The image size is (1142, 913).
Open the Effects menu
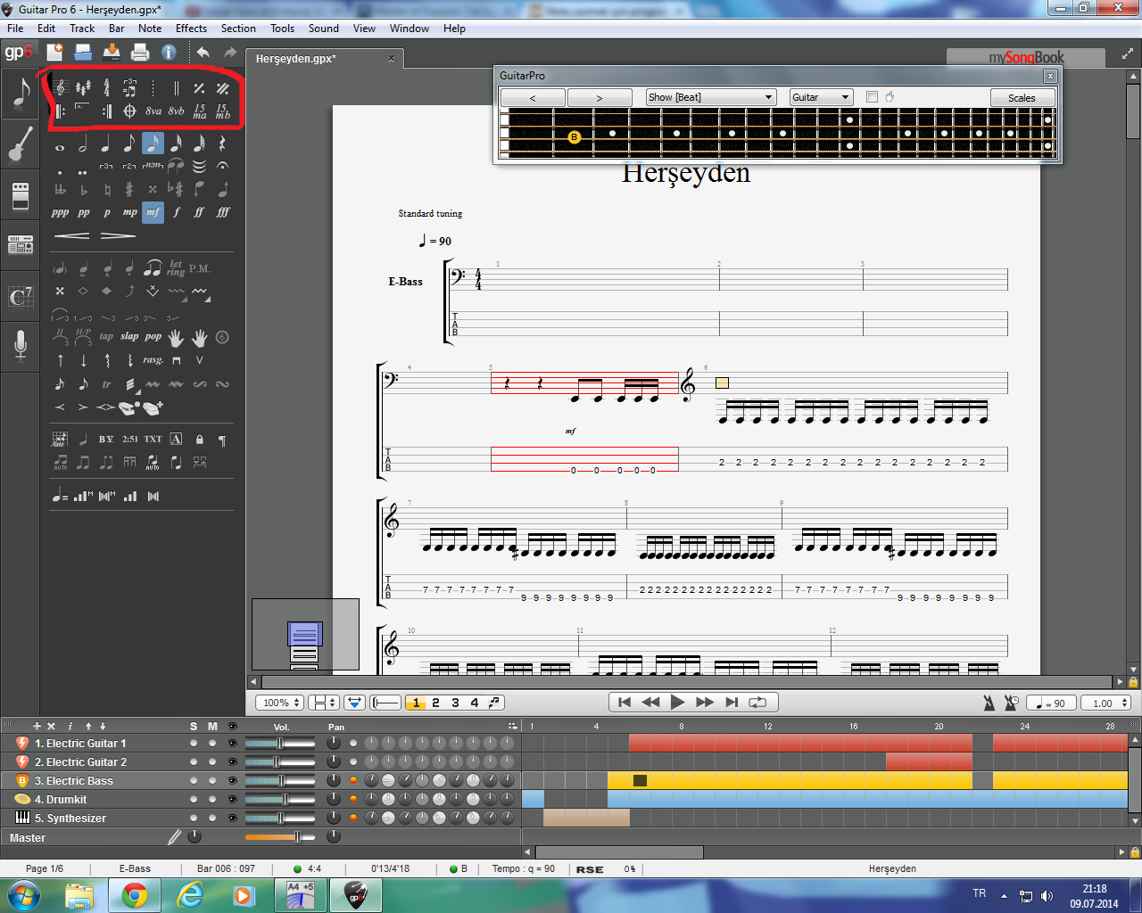pos(191,29)
